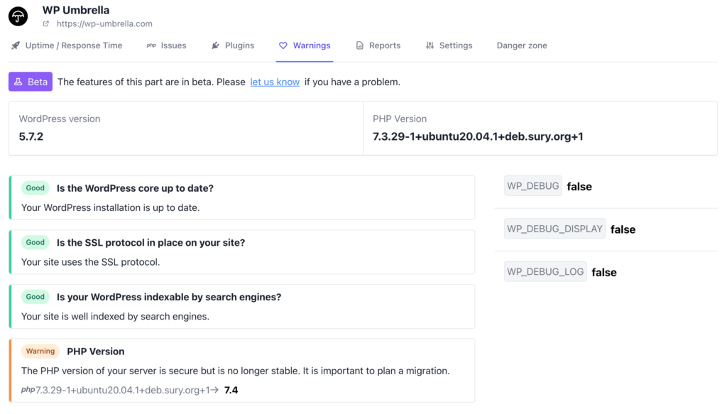727x414 pixels.
Task: Click the Good badge for SSL protocol
Action: pyautogui.click(x=35, y=242)
